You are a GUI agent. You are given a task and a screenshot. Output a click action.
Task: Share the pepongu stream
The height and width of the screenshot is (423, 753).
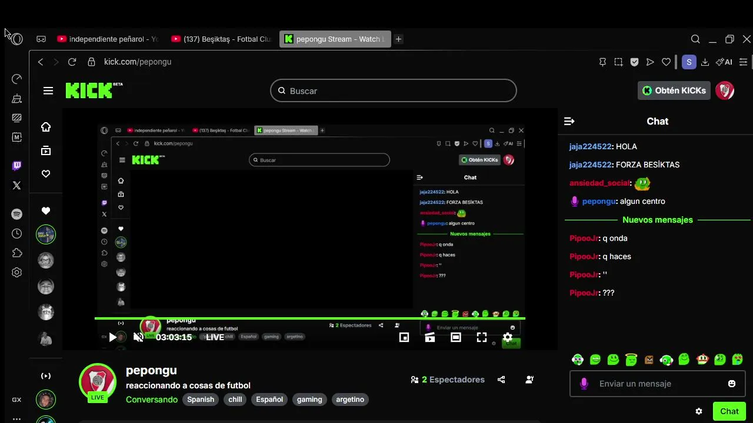(501, 380)
